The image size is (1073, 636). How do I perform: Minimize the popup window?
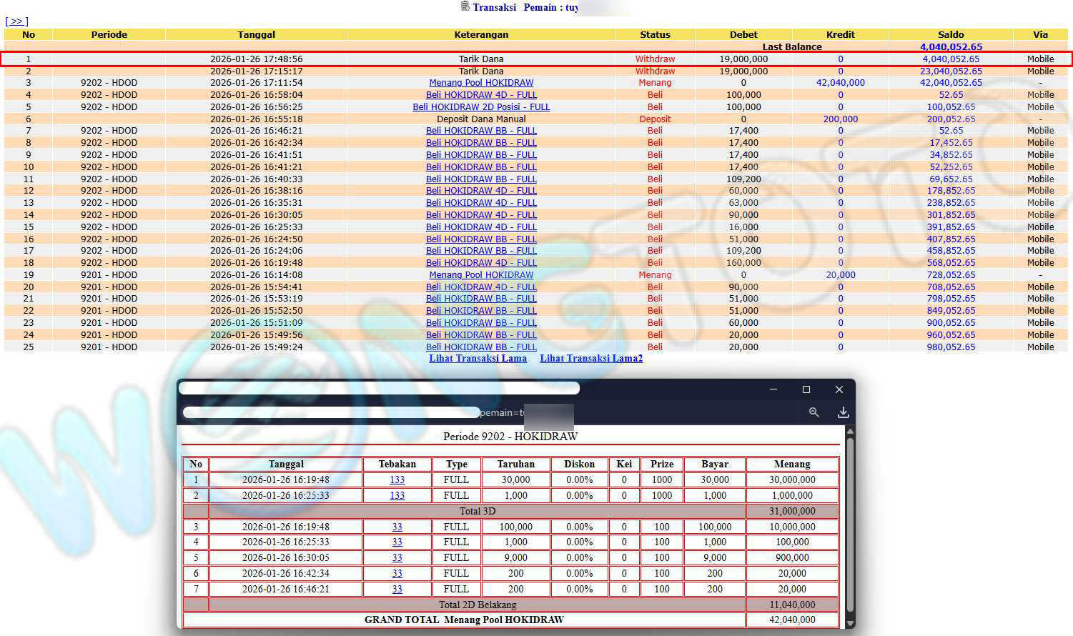click(x=773, y=389)
